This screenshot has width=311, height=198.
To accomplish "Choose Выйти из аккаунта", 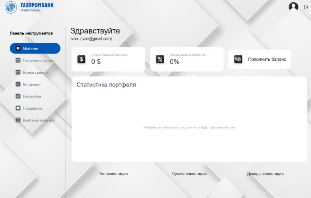I will 35,120.
